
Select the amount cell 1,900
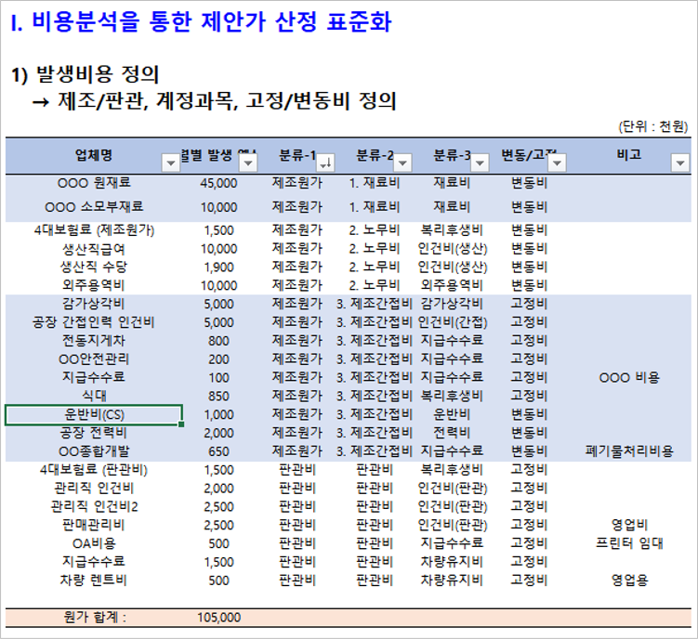[218, 267]
